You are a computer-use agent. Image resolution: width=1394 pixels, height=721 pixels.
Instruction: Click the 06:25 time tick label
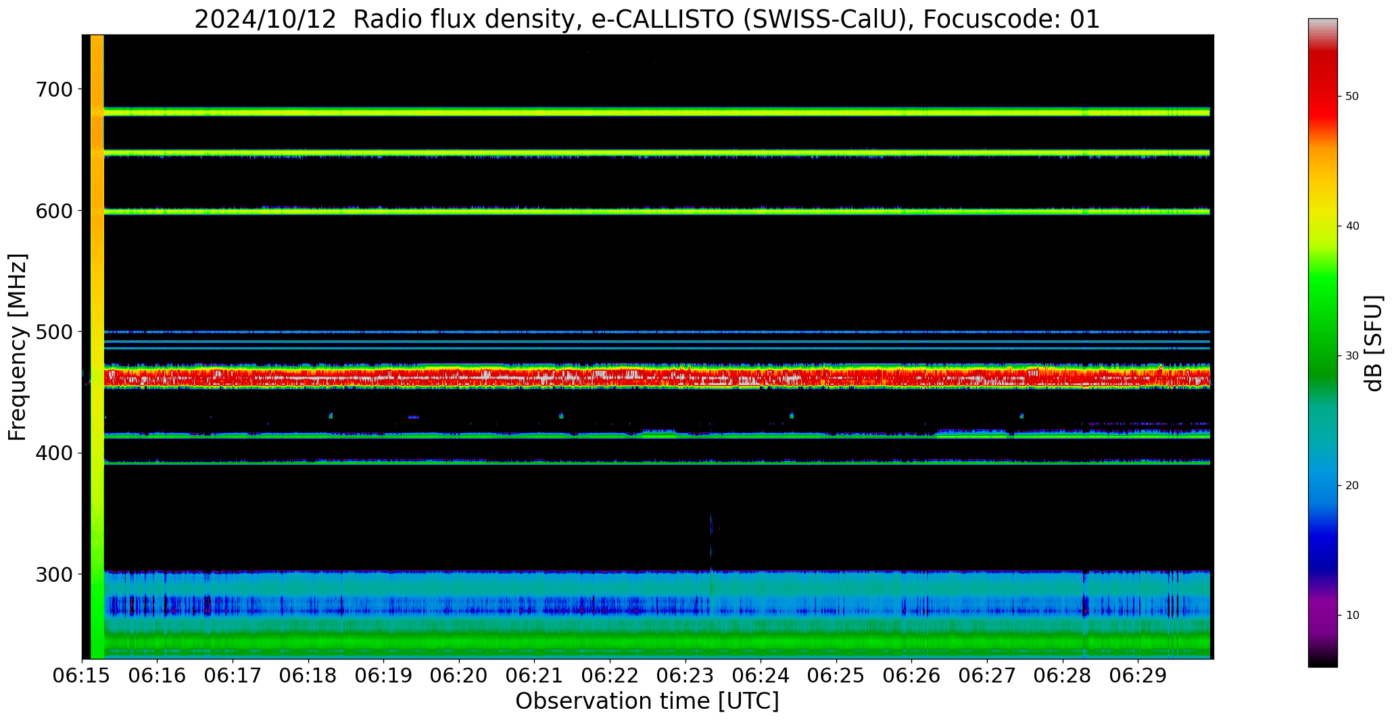(x=836, y=675)
